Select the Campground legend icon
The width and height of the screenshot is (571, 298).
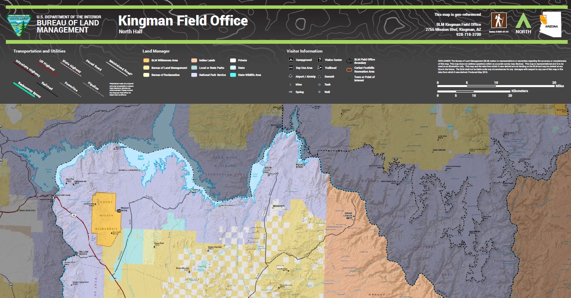(x=291, y=60)
